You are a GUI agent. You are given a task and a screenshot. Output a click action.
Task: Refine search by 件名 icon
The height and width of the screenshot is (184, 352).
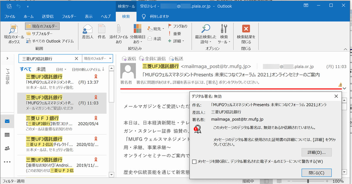pyautogui.click(x=102, y=29)
